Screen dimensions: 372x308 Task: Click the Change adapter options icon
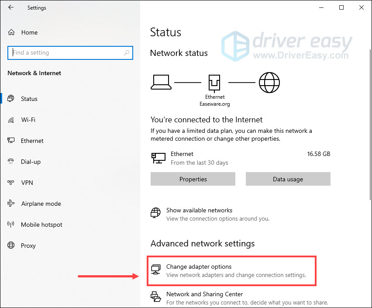coord(156,270)
